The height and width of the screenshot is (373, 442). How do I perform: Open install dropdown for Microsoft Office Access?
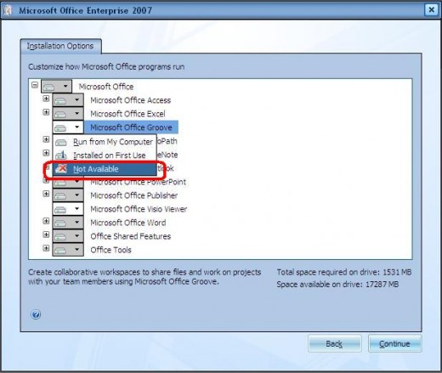point(68,100)
